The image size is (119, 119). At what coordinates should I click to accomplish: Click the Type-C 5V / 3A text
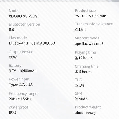[x=21, y=84]
